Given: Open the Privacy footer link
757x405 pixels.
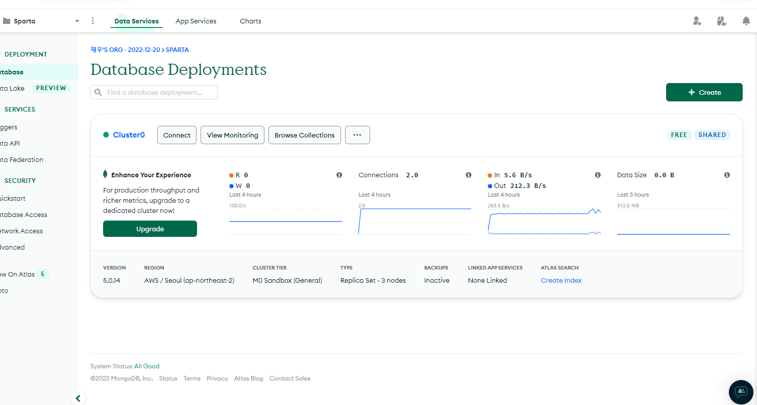Looking at the screenshot, I should click(217, 379).
